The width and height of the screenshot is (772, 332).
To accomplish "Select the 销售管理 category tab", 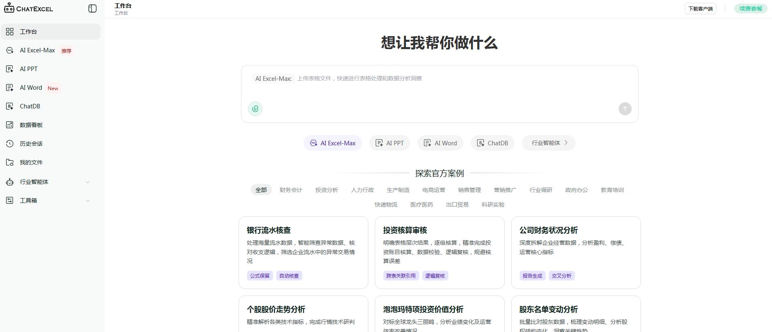I will 469,190.
